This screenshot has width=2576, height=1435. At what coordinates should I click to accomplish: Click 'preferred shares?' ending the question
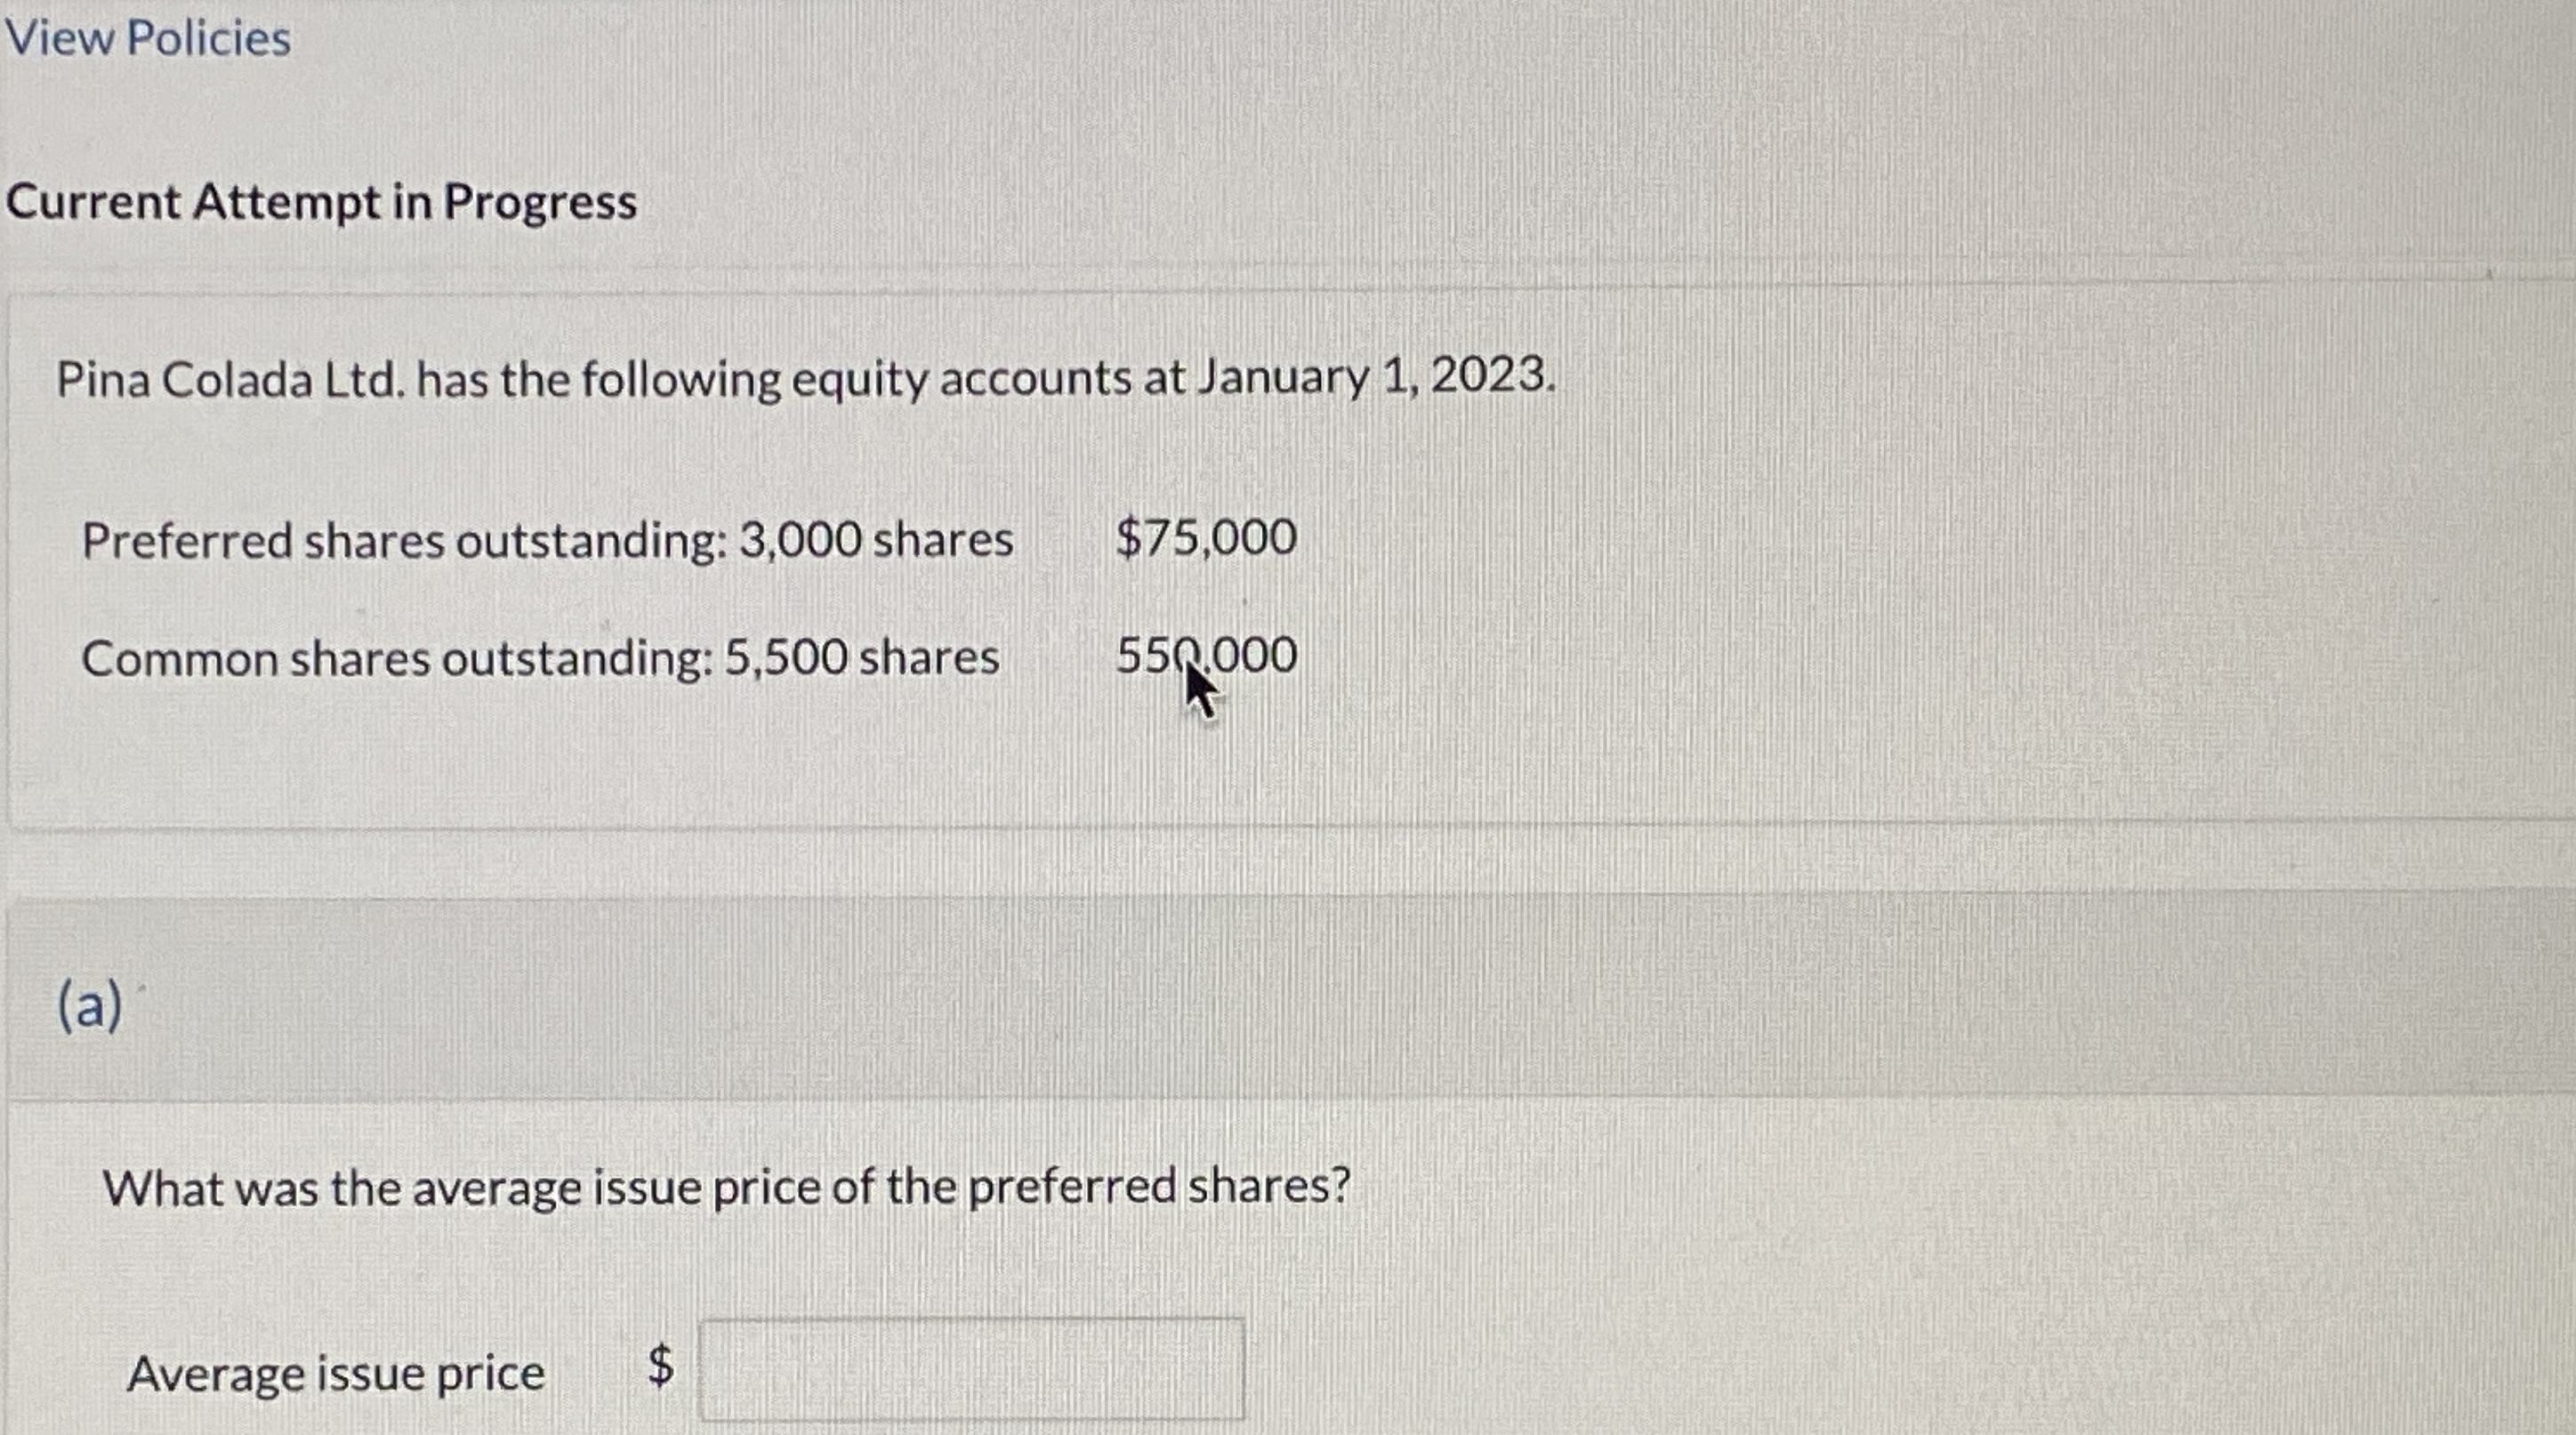click(x=1159, y=1187)
